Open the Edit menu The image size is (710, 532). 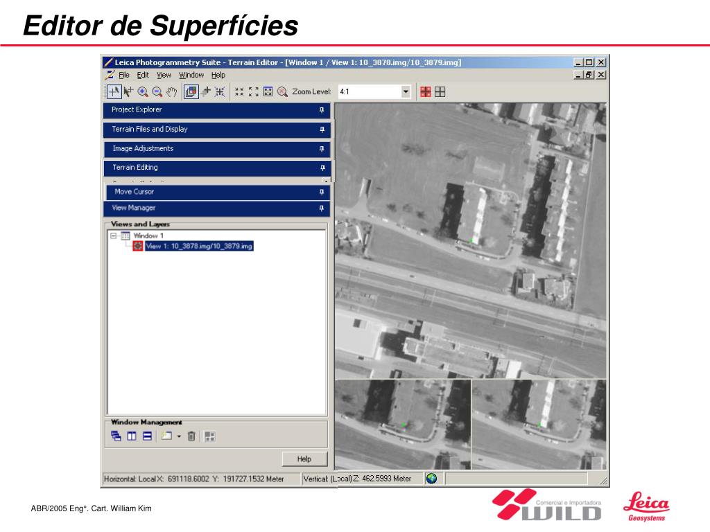pyautogui.click(x=143, y=75)
